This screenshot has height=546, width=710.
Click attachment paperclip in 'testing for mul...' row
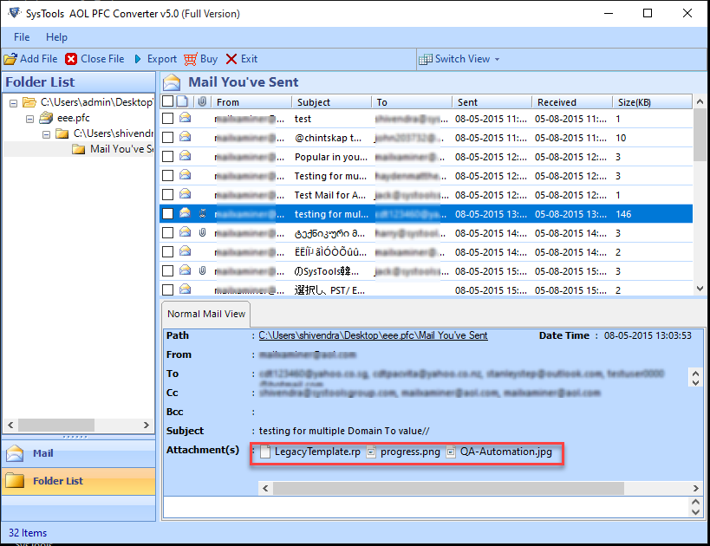[202, 213]
